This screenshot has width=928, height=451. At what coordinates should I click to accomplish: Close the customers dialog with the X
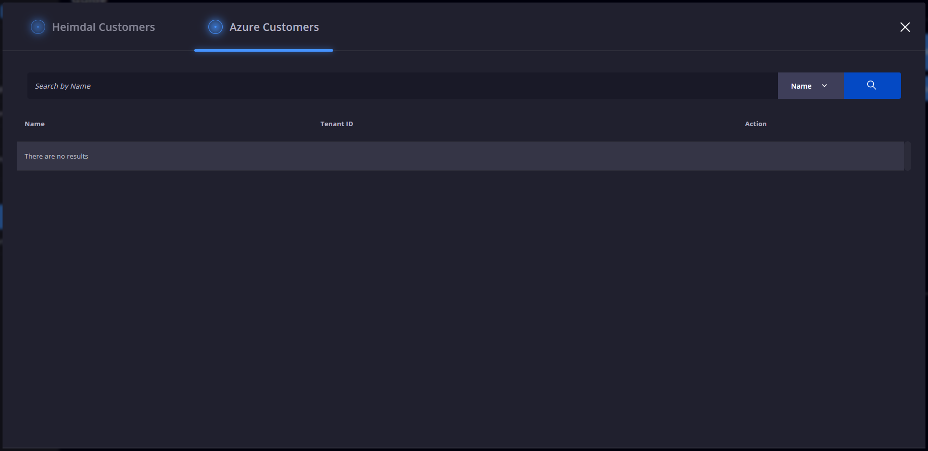point(905,27)
